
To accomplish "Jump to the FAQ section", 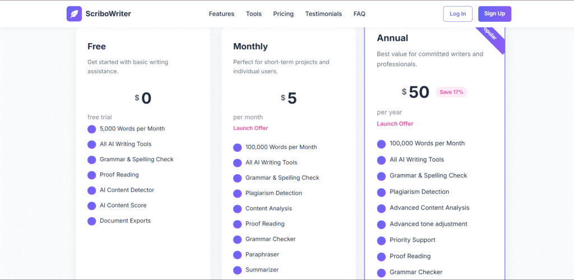I will 359,14.
